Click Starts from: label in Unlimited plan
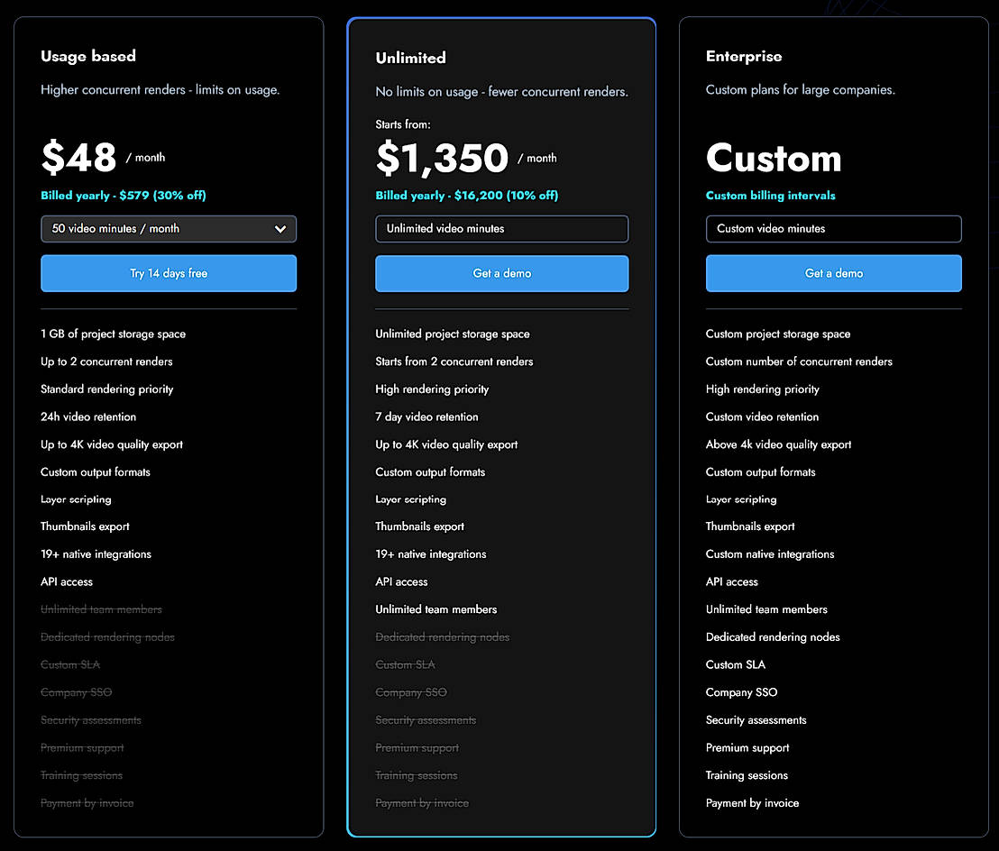 [403, 124]
